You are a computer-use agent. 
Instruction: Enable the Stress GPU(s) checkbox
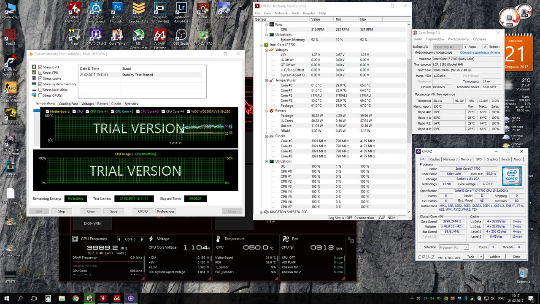tap(40, 95)
